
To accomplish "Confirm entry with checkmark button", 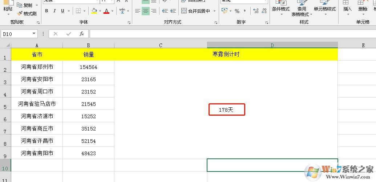I will 69,34.
